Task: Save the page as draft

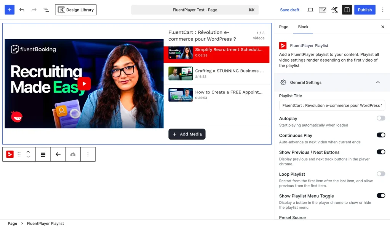Action: click(x=289, y=10)
